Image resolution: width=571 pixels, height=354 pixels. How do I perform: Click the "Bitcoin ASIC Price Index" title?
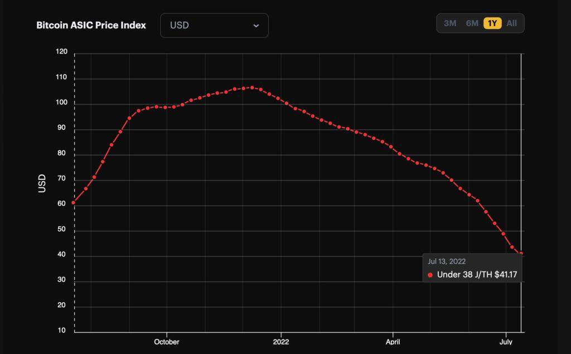coord(91,26)
